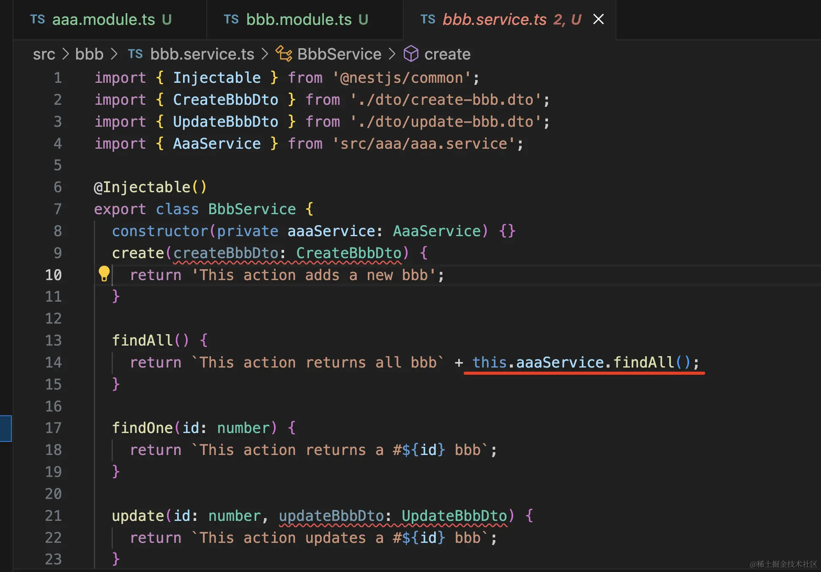Click TS file icon in breadcrumb
This screenshot has height=572, width=821.
coord(135,54)
